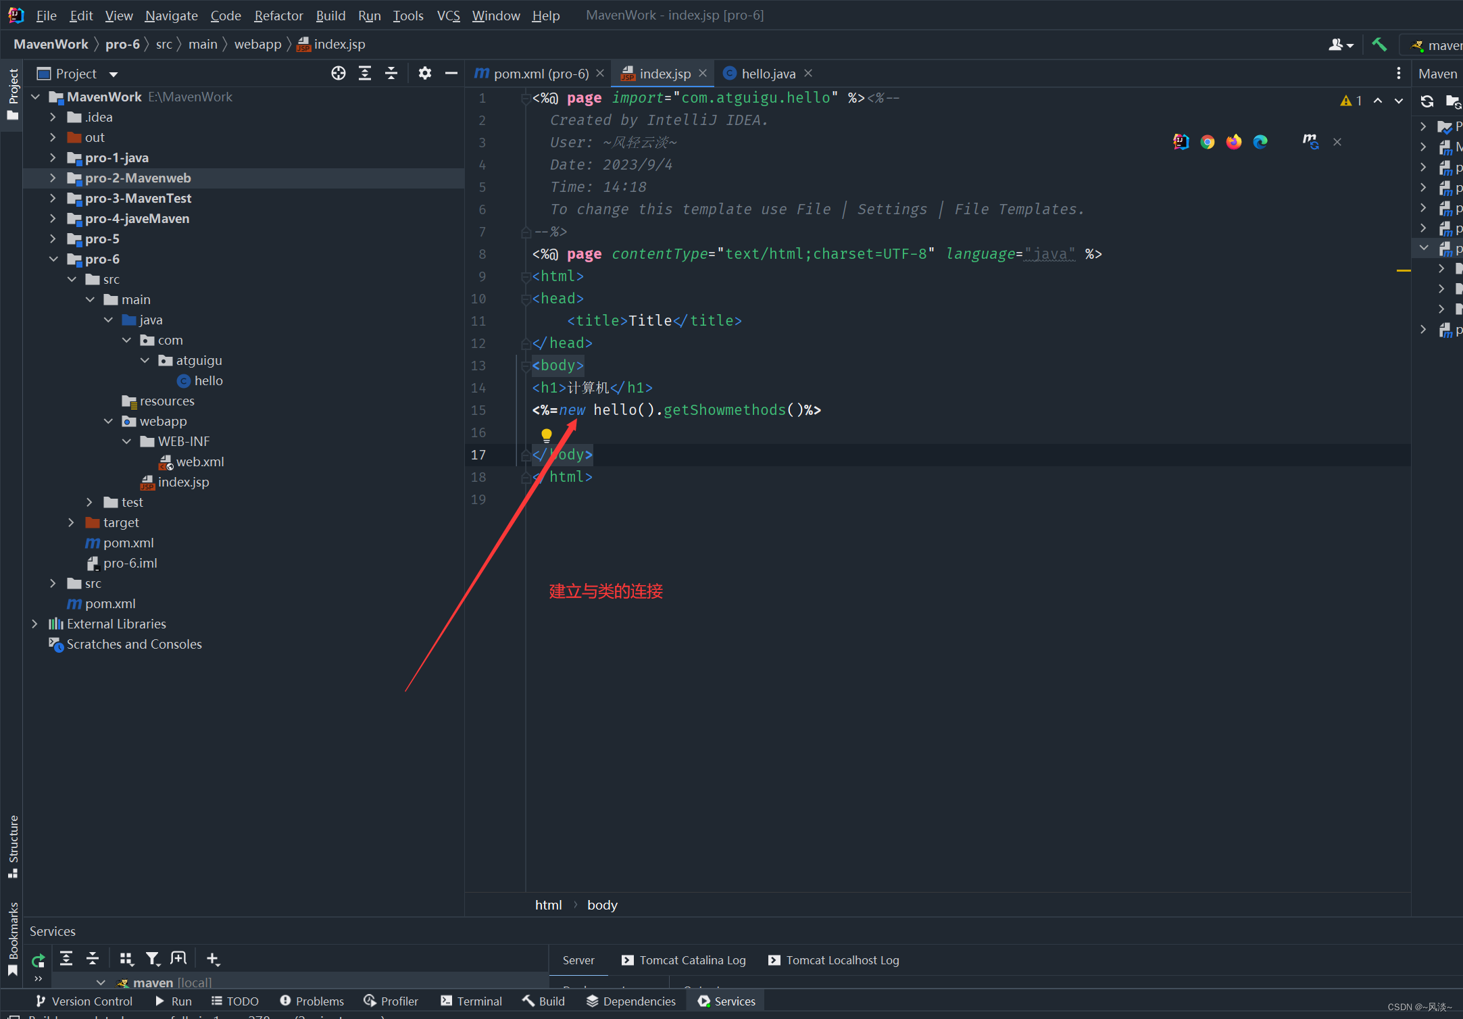Click the webapp breadcrumb in navigation bar
Image resolution: width=1463 pixels, height=1019 pixels.
pyautogui.click(x=257, y=45)
